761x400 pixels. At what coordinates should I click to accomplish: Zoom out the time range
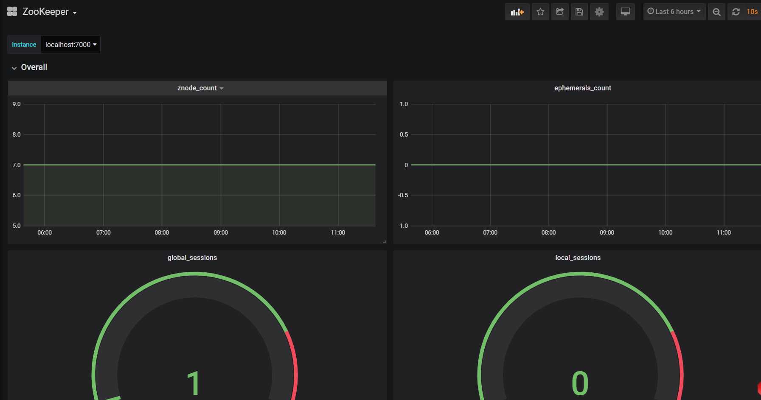[x=716, y=12]
